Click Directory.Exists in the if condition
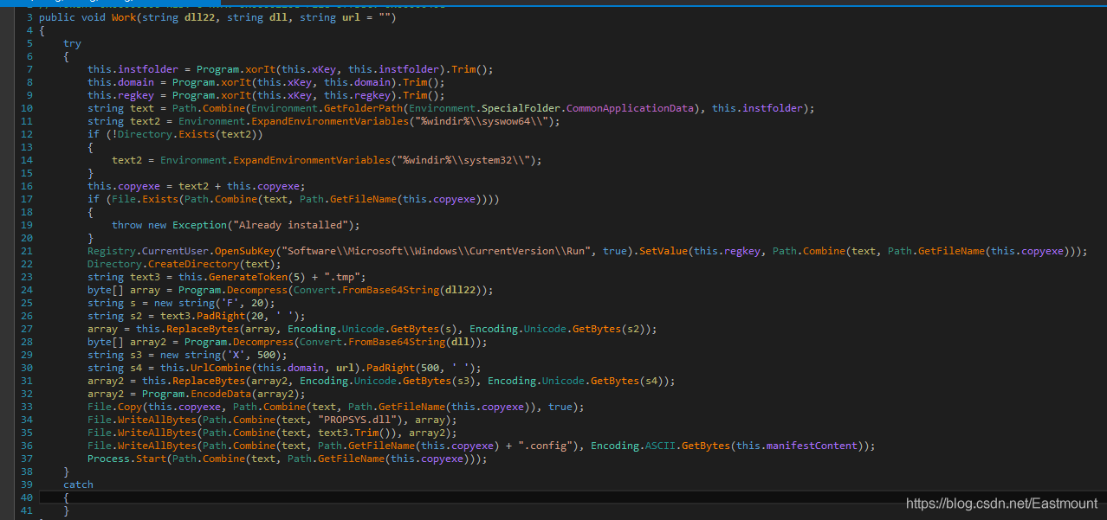This screenshot has width=1107, height=520. (168, 134)
